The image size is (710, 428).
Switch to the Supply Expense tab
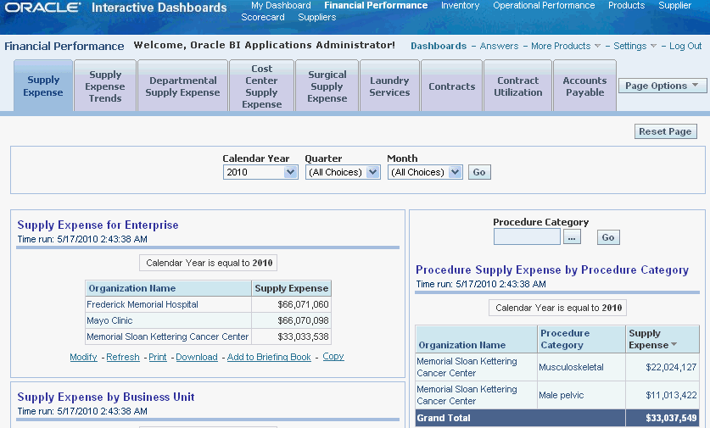[x=43, y=86]
